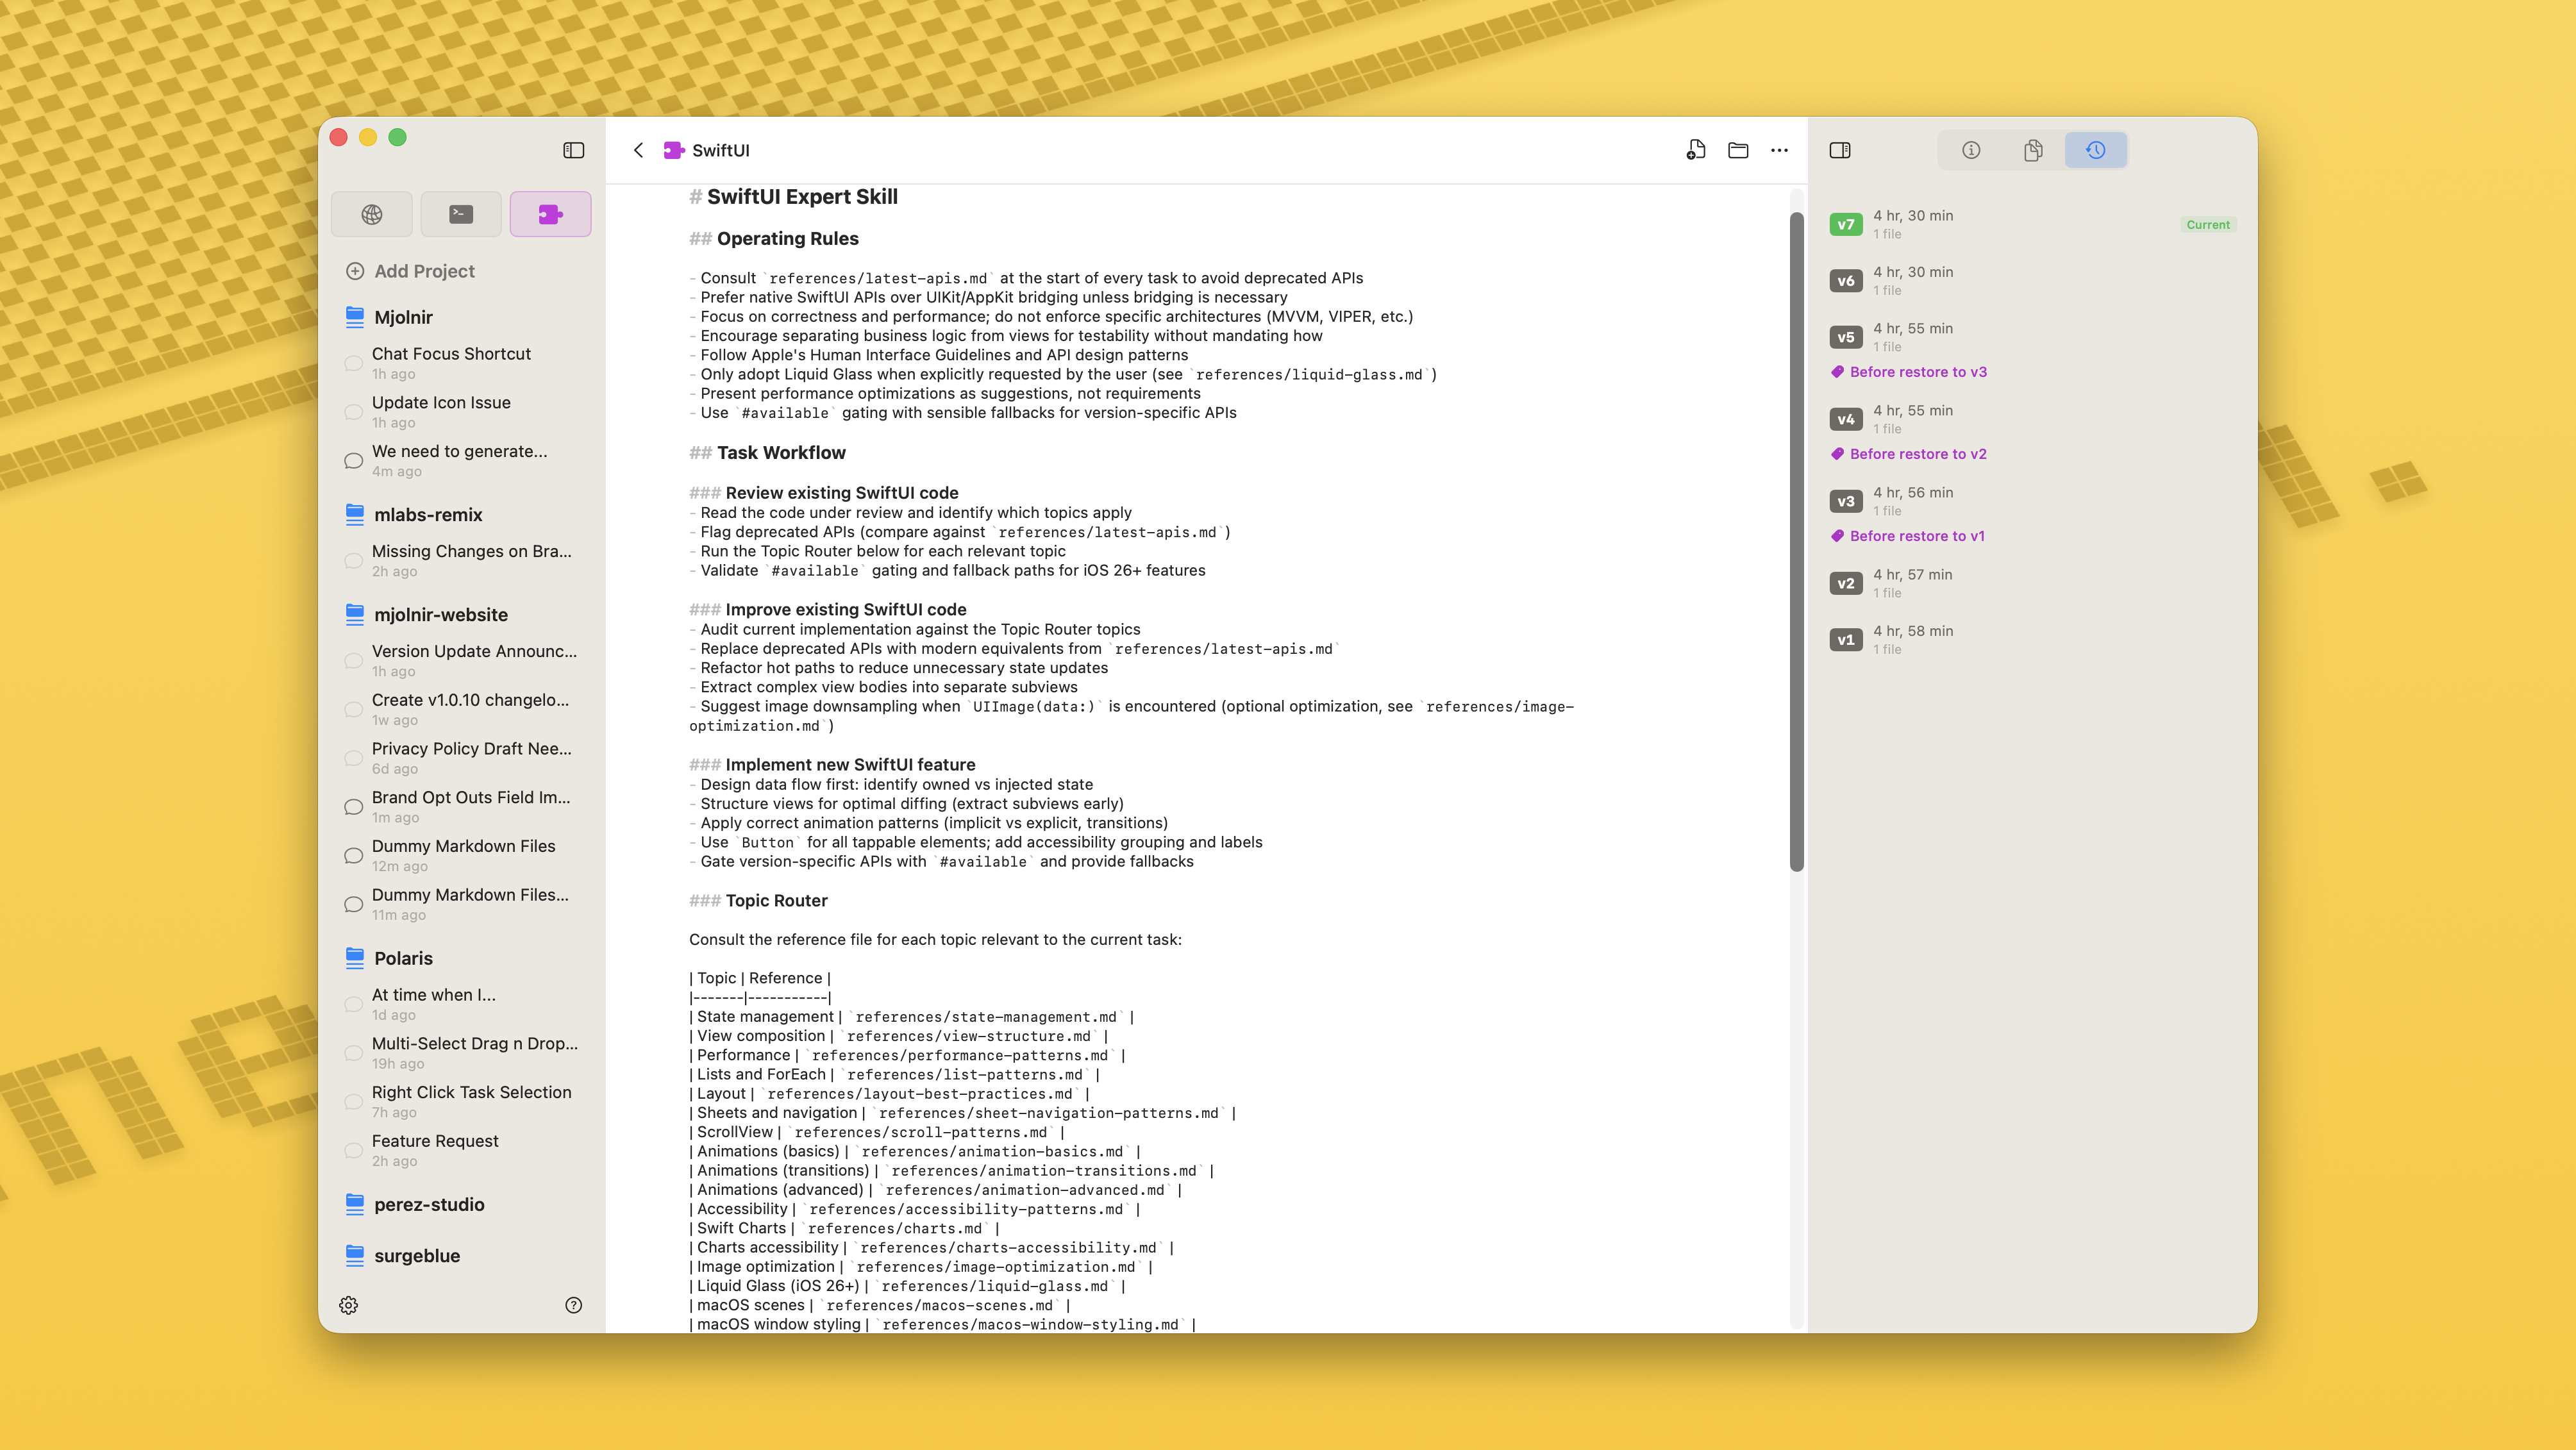
Task: Toggle the circle beside Multi-Select Drag n Drop
Action: coord(354,1053)
